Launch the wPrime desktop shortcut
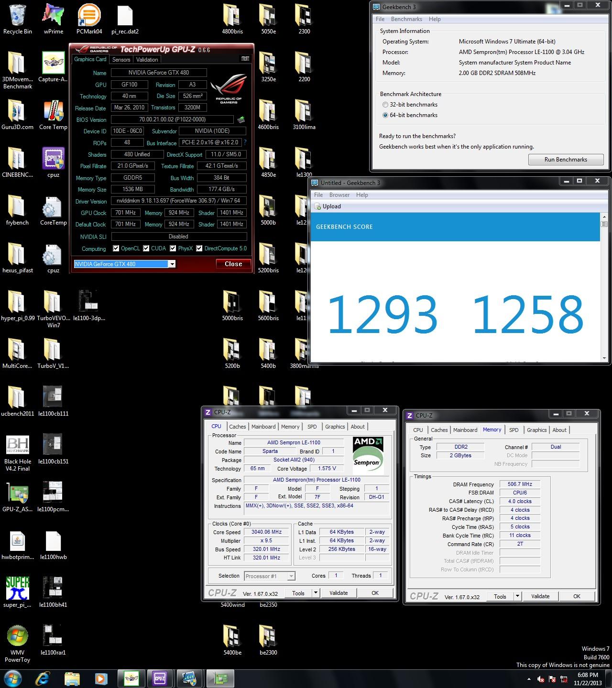Screen dimensions: 612x688 click(x=53, y=15)
